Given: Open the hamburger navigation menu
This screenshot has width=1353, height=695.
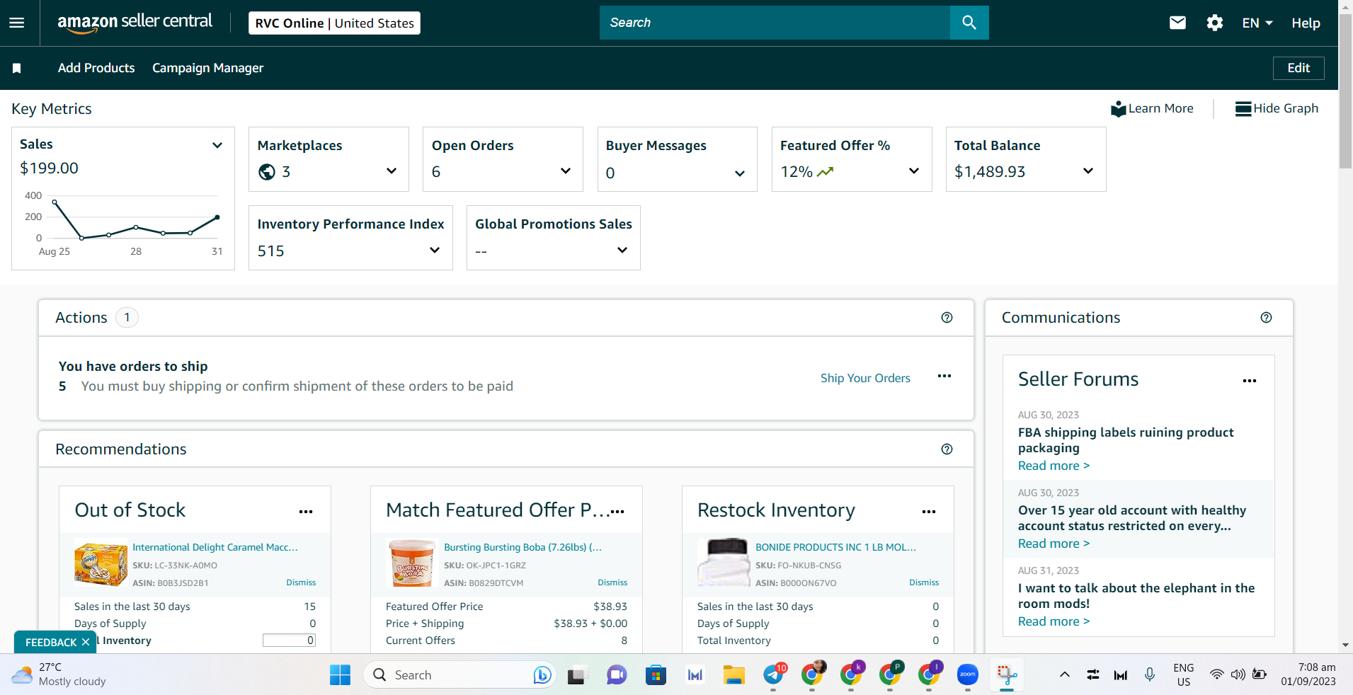Looking at the screenshot, I should click(x=16, y=23).
